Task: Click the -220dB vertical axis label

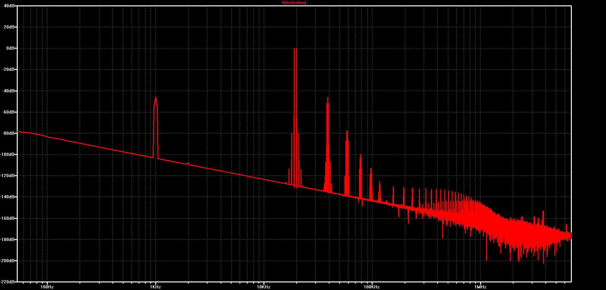Action: (x=8, y=281)
